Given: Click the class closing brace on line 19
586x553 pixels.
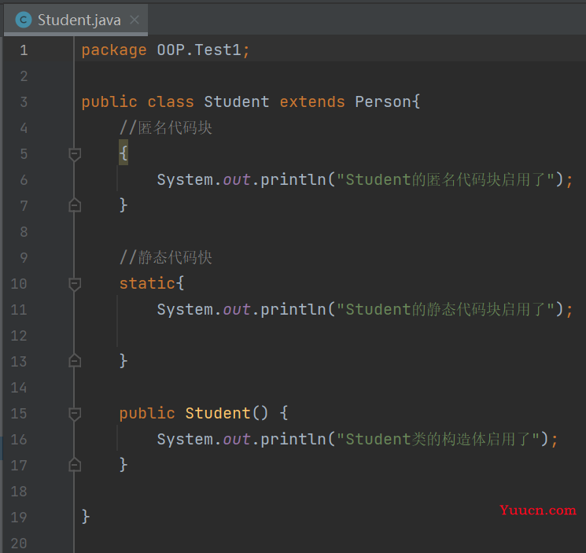Looking at the screenshot, I should [86, 517].
